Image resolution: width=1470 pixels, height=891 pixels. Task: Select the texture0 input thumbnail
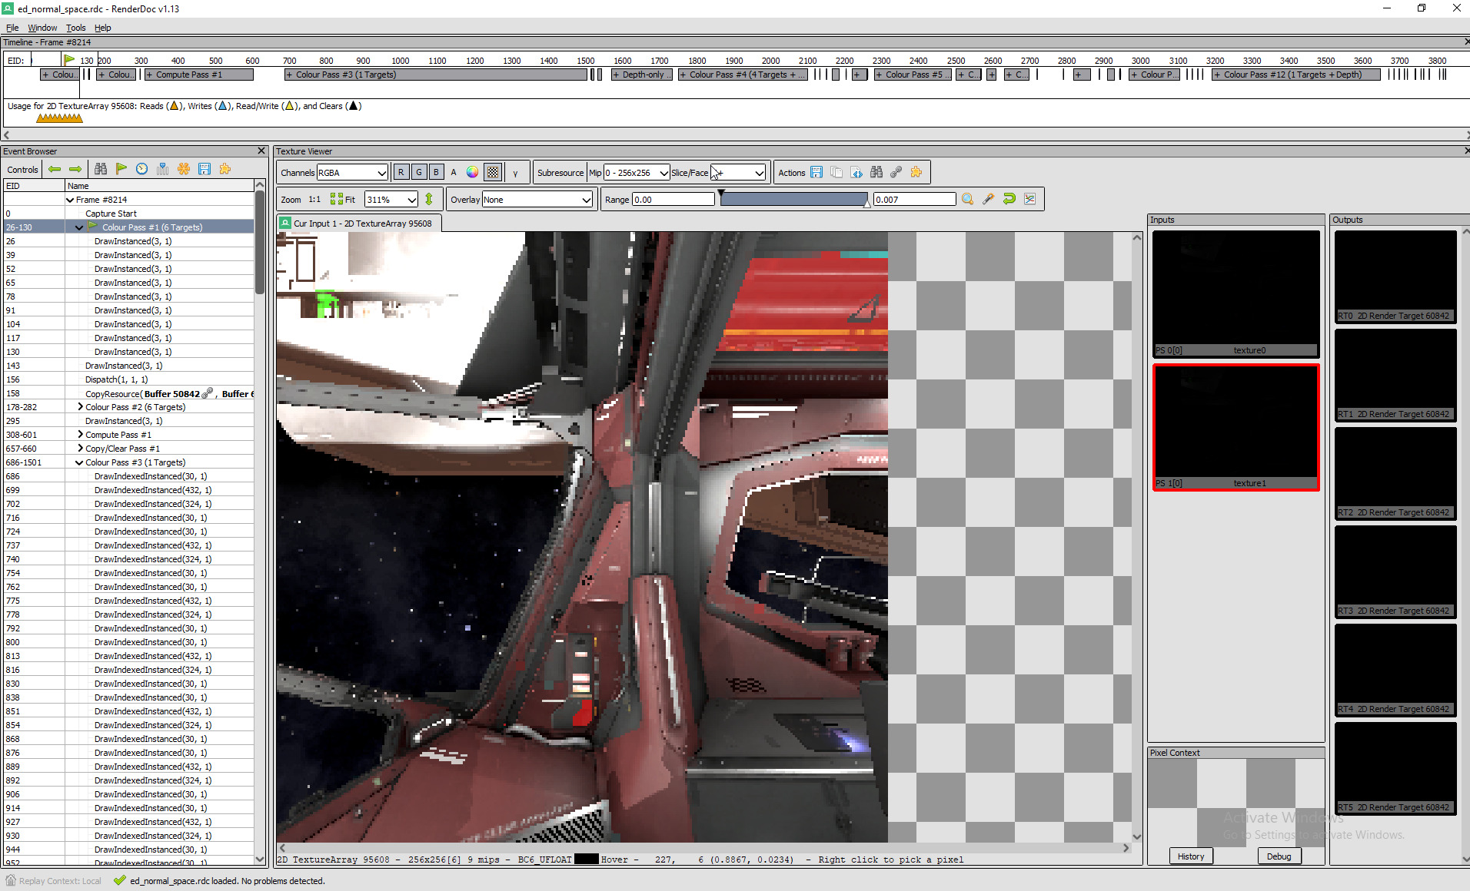tap(1236, 294)
